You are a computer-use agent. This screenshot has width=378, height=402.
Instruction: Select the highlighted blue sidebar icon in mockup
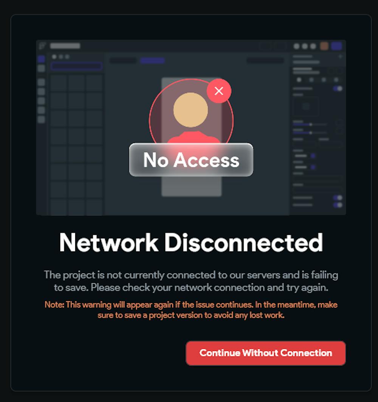[41, 59]
